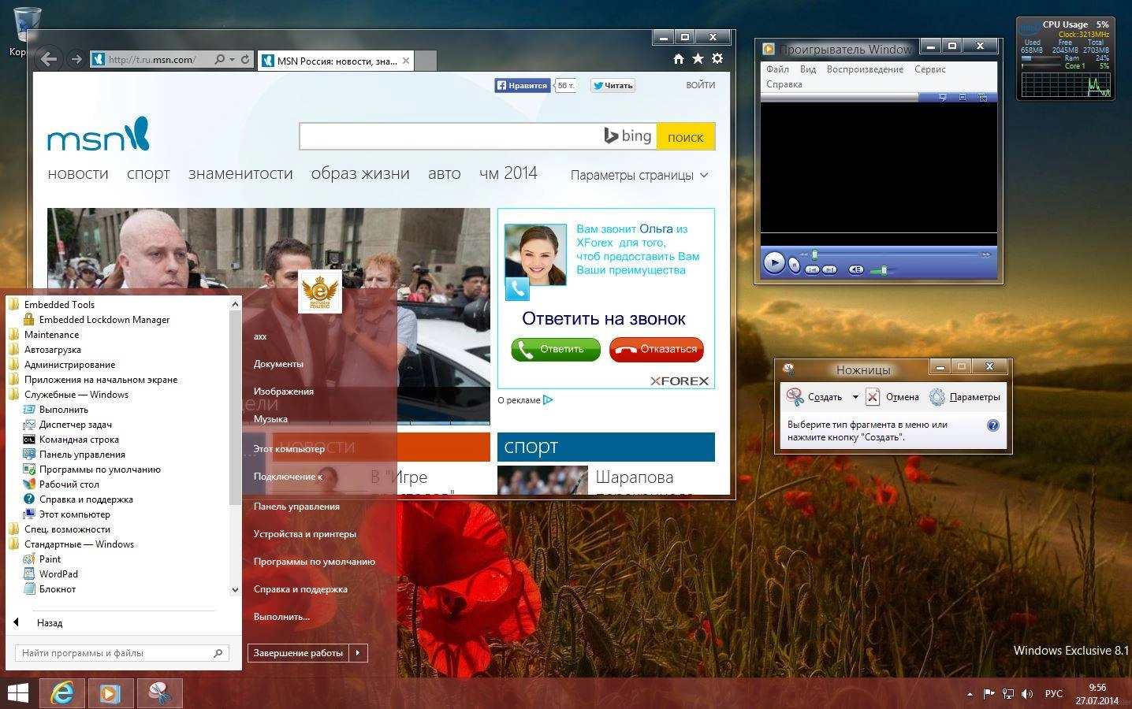Image resolution: width=1132 pixels, height=709 pixels.
Task: Open the Воспроизведение menu
Action: point(865,69)
